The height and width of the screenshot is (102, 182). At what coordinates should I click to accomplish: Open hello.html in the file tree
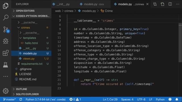31,43
